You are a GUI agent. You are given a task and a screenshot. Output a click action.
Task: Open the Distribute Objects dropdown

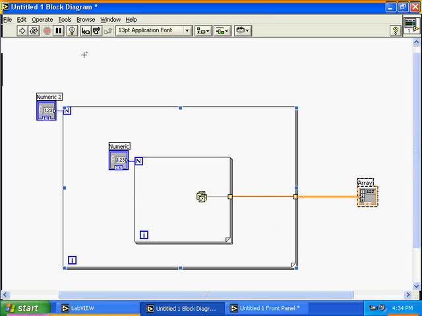pos(222,31)
